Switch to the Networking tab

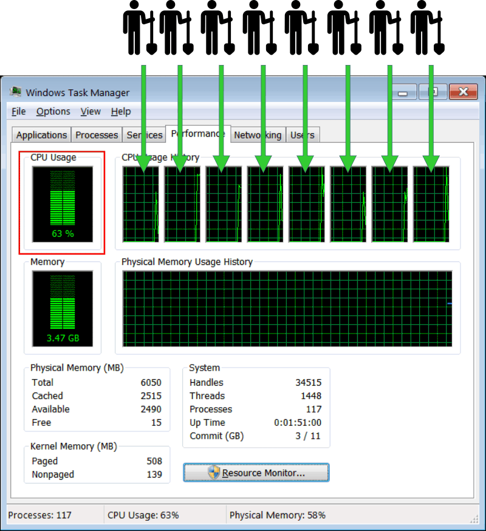coord(258,135)
